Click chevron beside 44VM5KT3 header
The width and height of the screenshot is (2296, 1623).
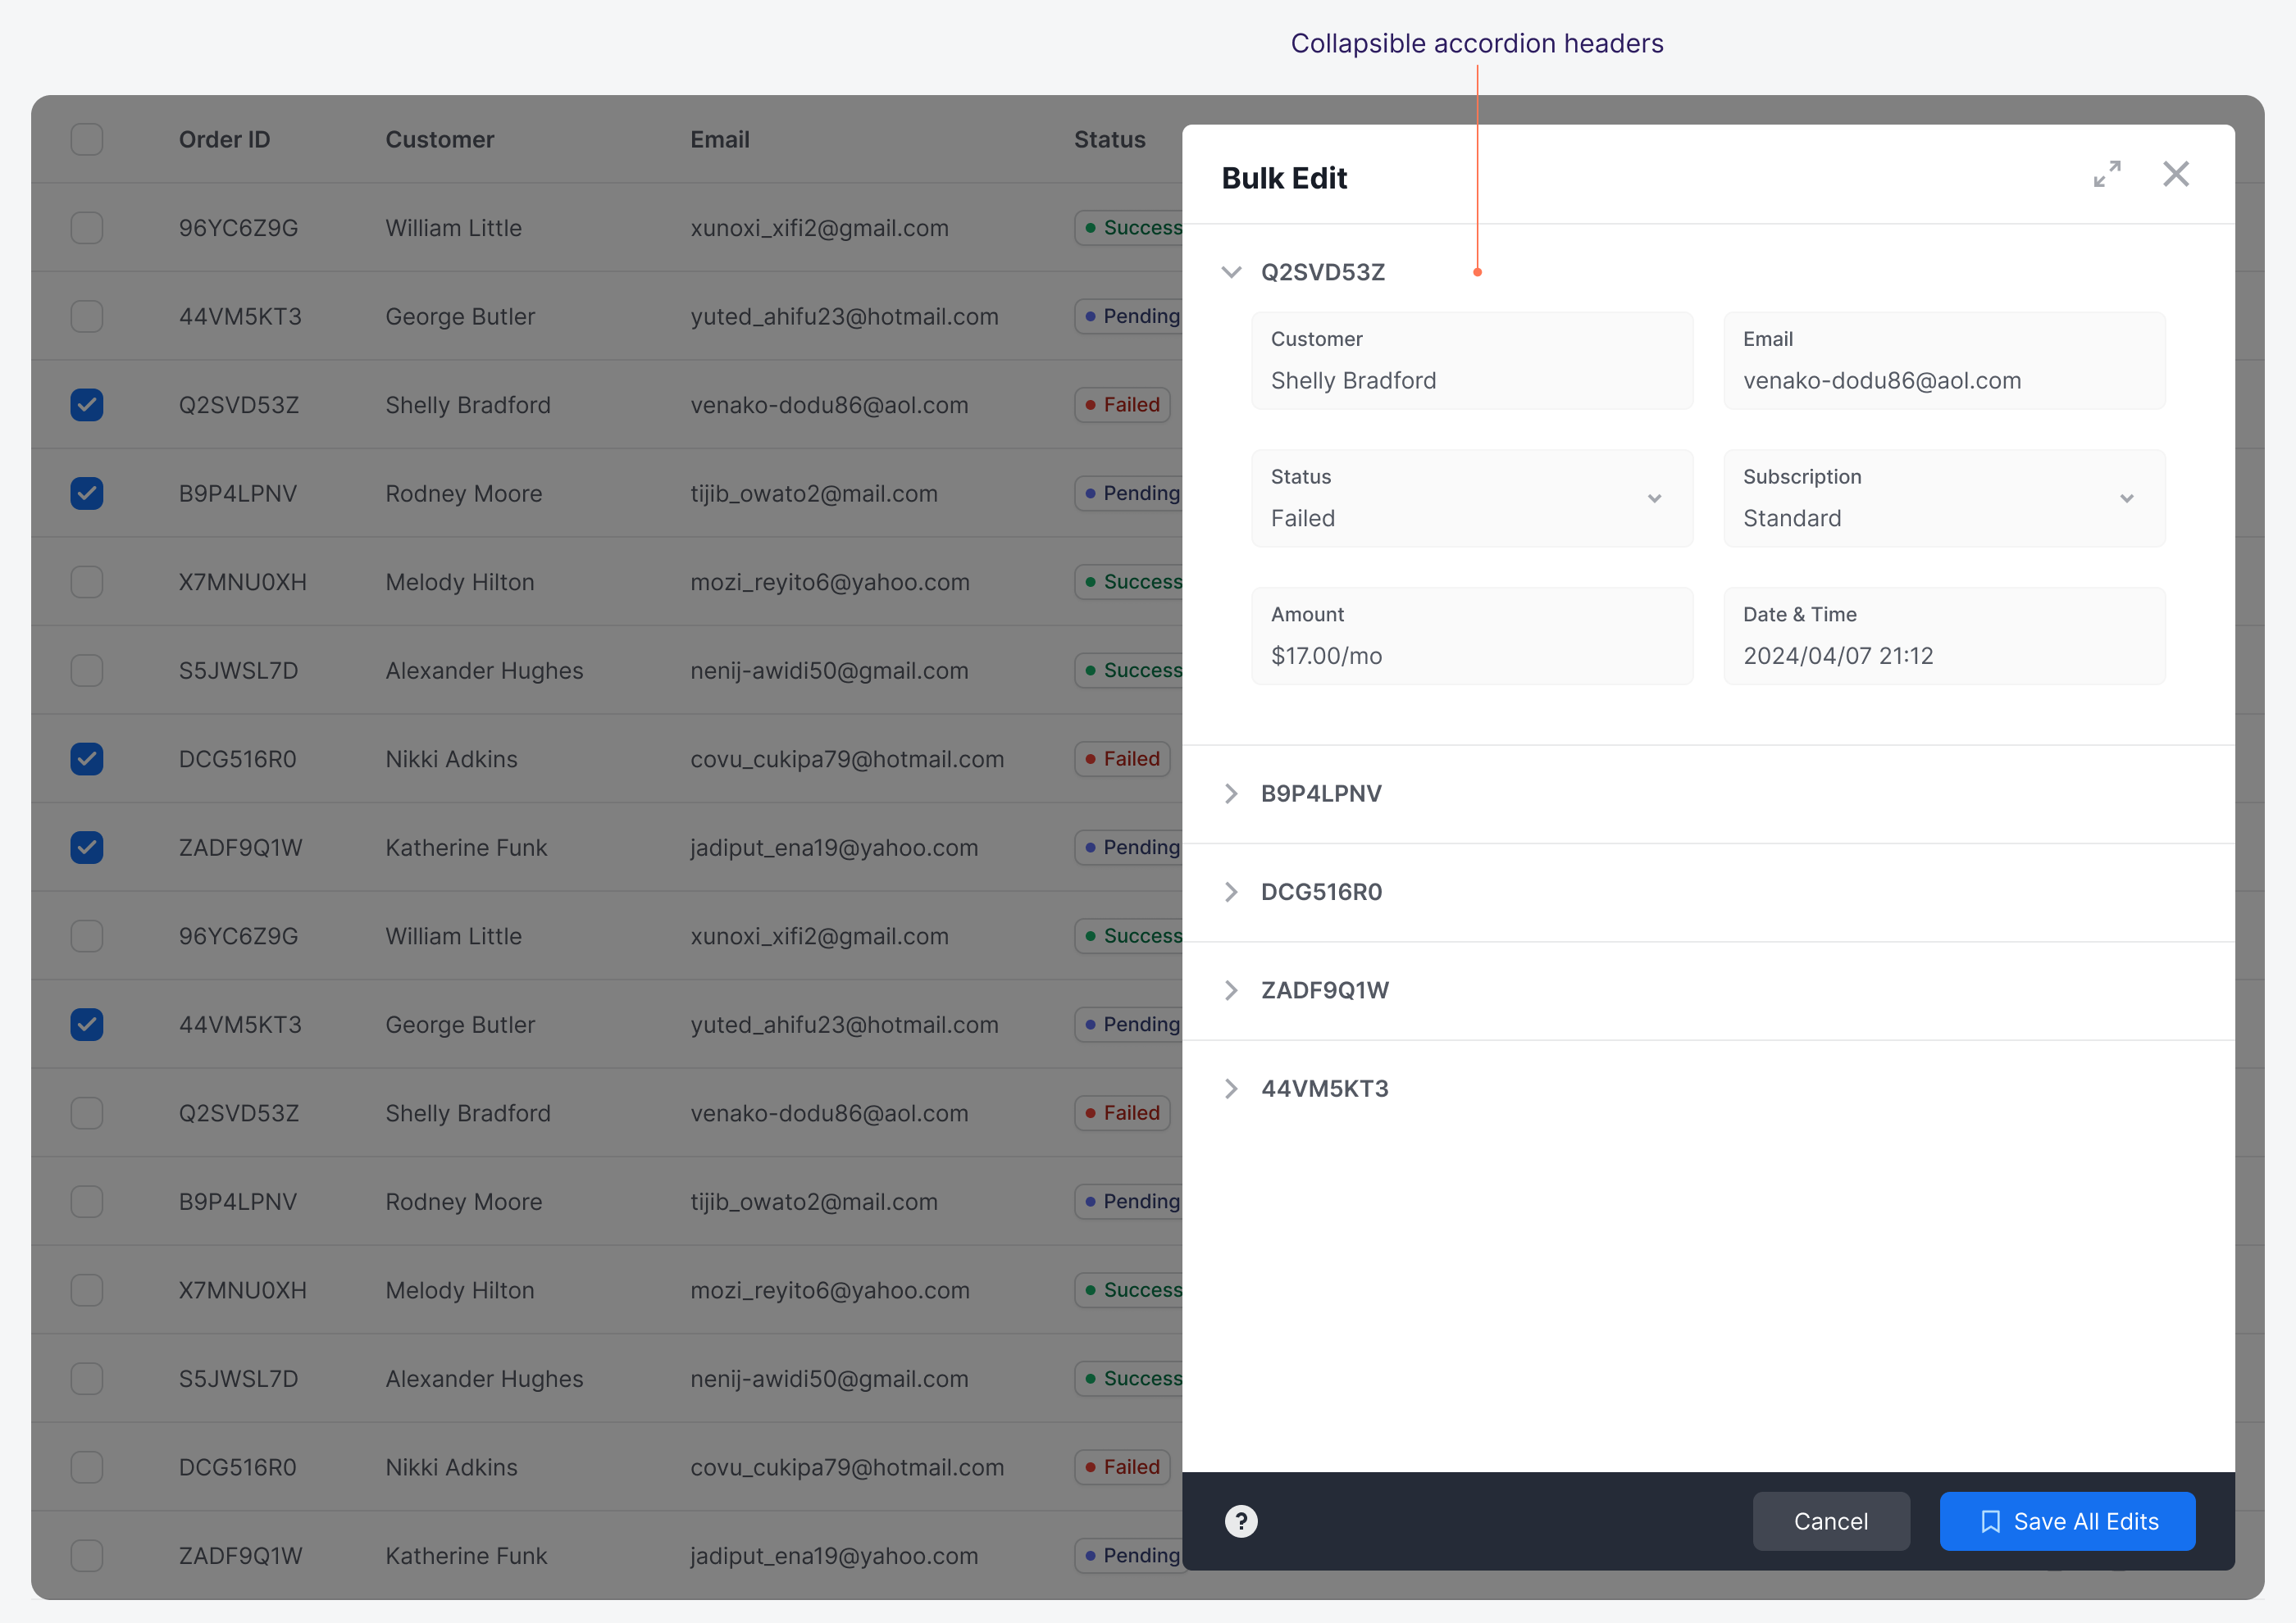click(1231, 1089)
